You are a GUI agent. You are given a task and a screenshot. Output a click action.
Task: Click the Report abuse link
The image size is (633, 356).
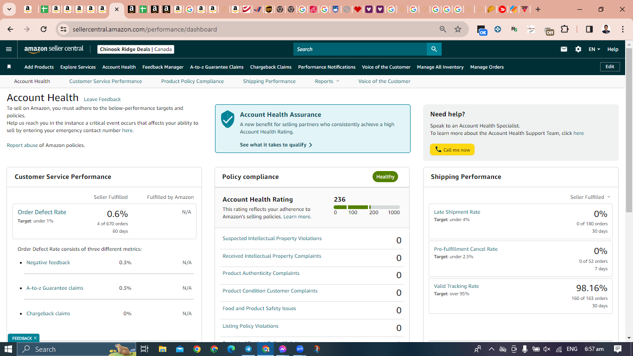click(22, 145)
